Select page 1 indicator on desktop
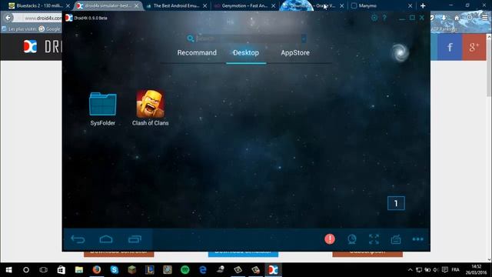The image size is (492, 277). pyautogui.click(x=396, y=203)
